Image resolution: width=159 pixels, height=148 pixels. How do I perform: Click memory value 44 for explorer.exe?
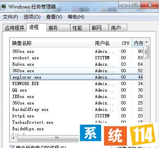tap(140, 77)
